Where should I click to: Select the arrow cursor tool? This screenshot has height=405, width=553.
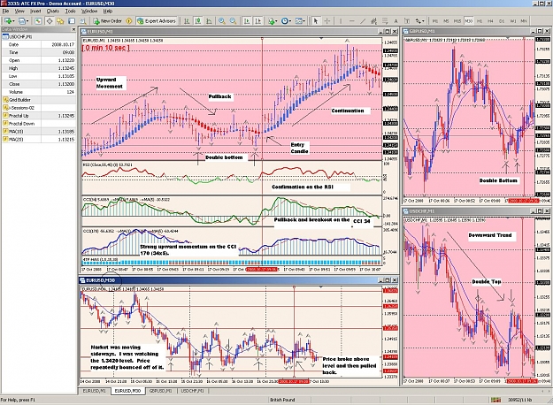pos(316,21)
